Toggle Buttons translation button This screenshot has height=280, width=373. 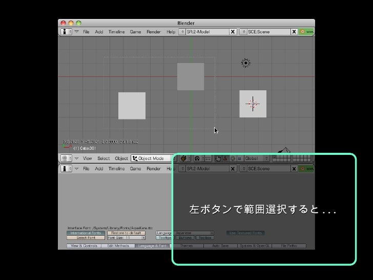coord(185,237)
